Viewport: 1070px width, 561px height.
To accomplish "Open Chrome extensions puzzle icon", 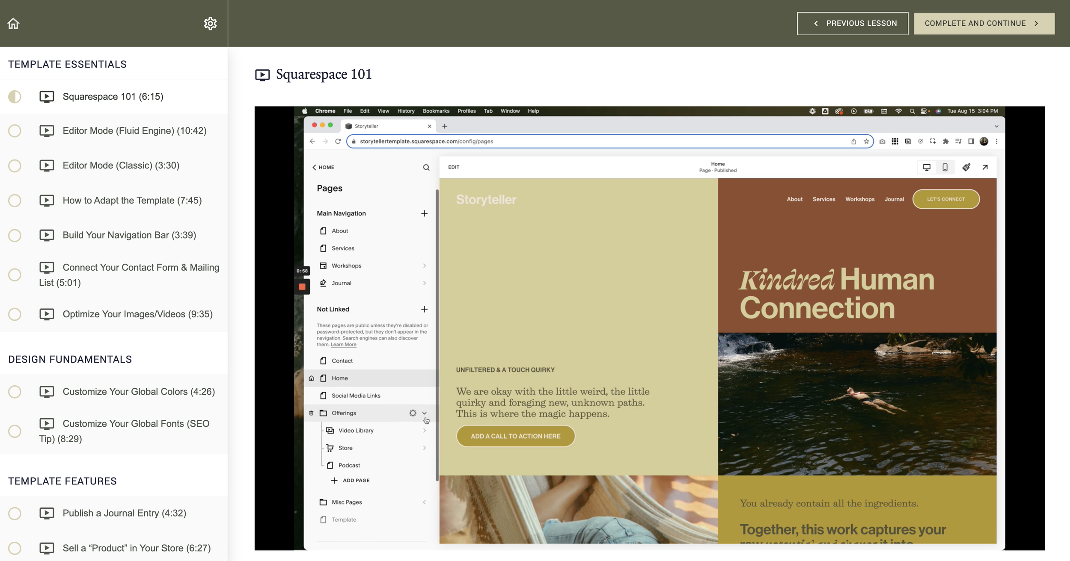I will click(946, 142).
